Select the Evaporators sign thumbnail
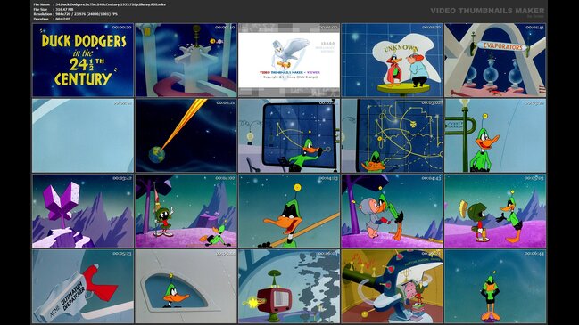579x325 pixels. click(495, 60)
